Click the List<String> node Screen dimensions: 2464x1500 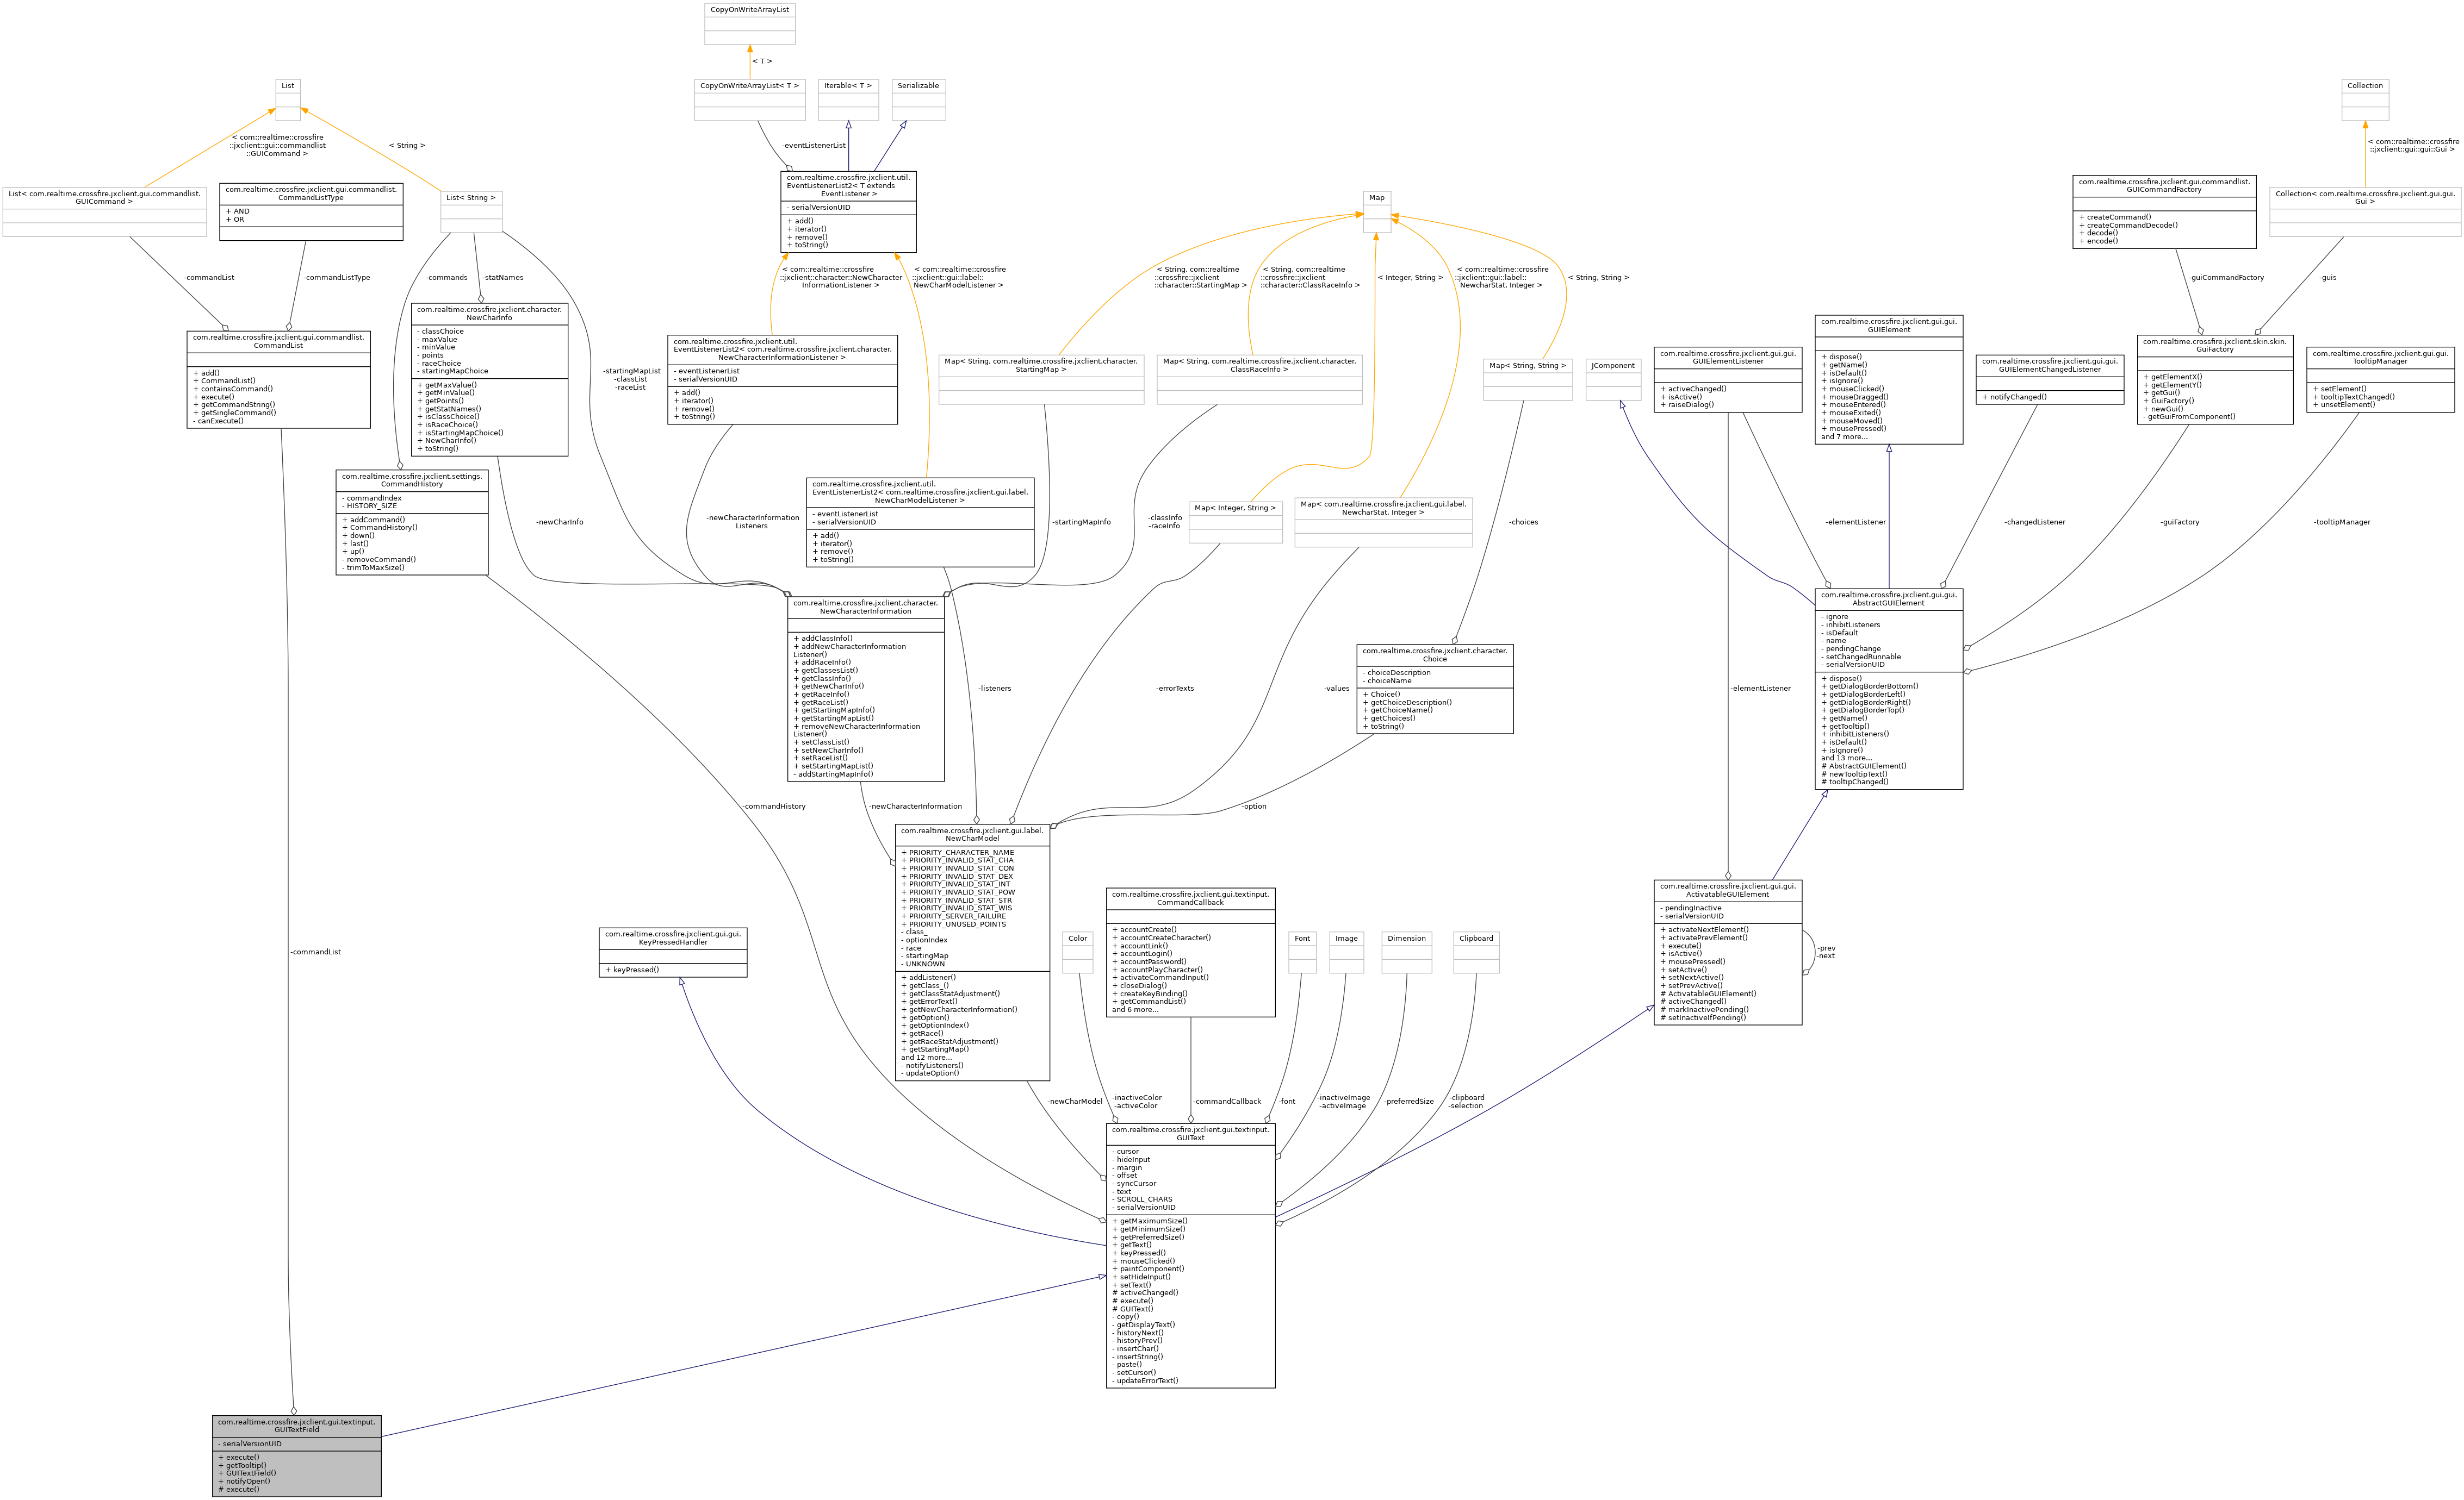click(x=471, y=212)
